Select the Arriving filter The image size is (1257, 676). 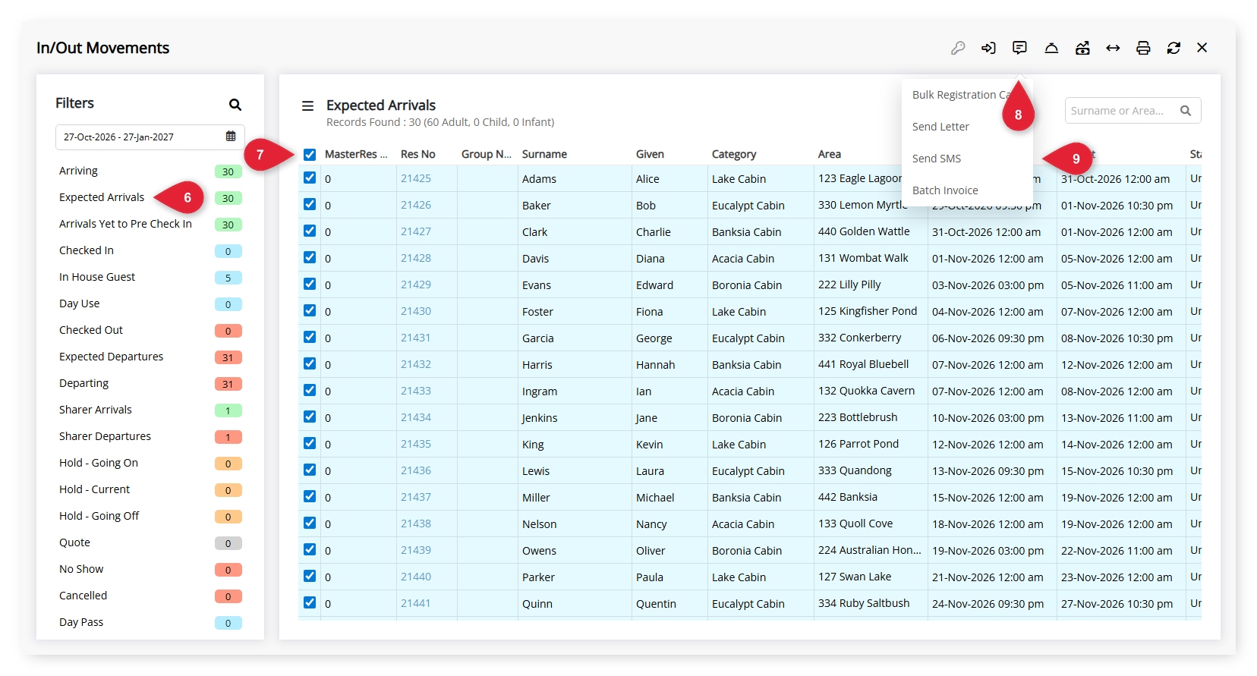78,171
